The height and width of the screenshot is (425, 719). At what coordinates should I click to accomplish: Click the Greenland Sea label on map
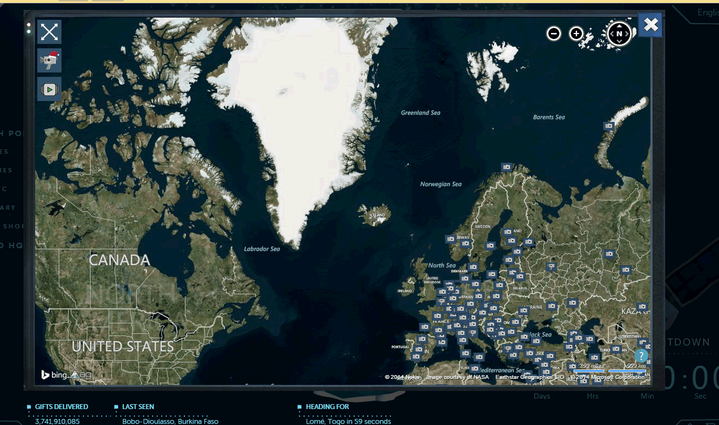(x=420, y=113)
